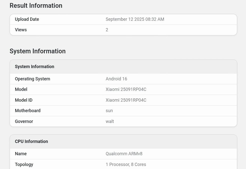Select the views count value 2

pos(107,30)
